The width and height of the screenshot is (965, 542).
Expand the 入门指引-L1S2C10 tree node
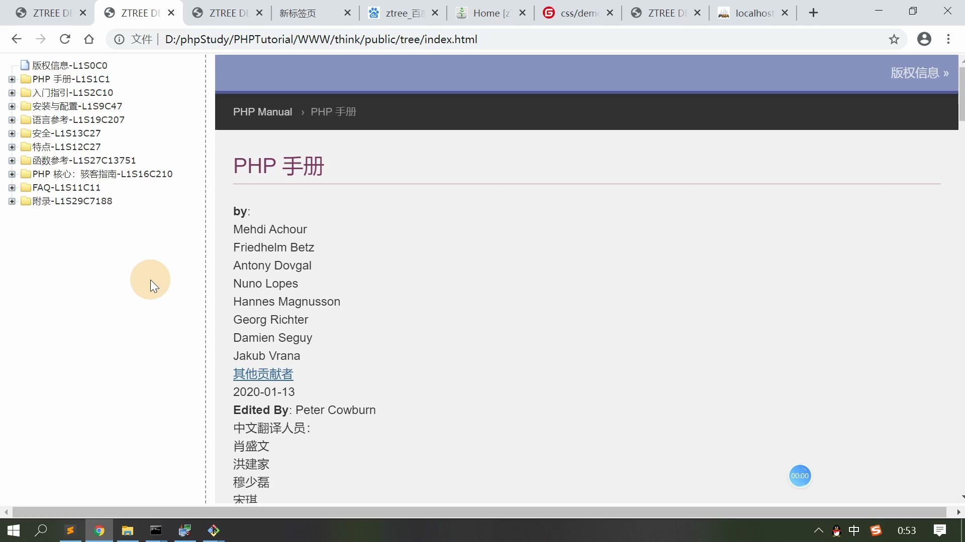[12, 92]
